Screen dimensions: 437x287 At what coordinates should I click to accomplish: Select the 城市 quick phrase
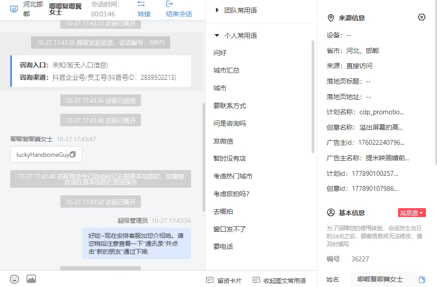click(220, 88)
